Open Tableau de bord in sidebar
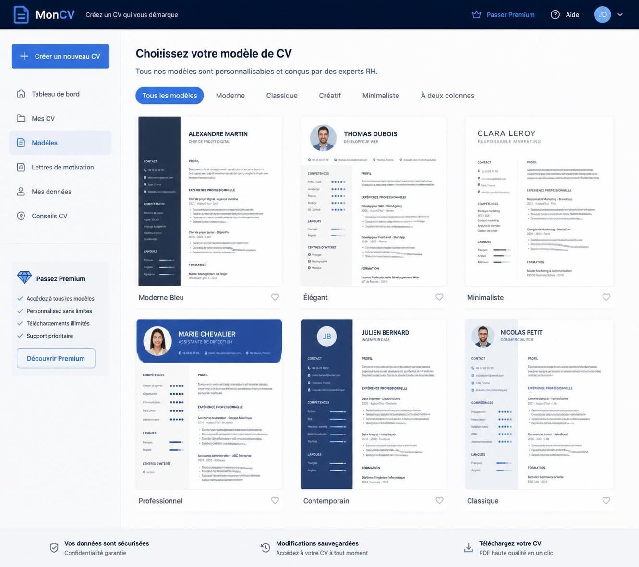Viewport: 639px width, 567px height. [60, 94]
